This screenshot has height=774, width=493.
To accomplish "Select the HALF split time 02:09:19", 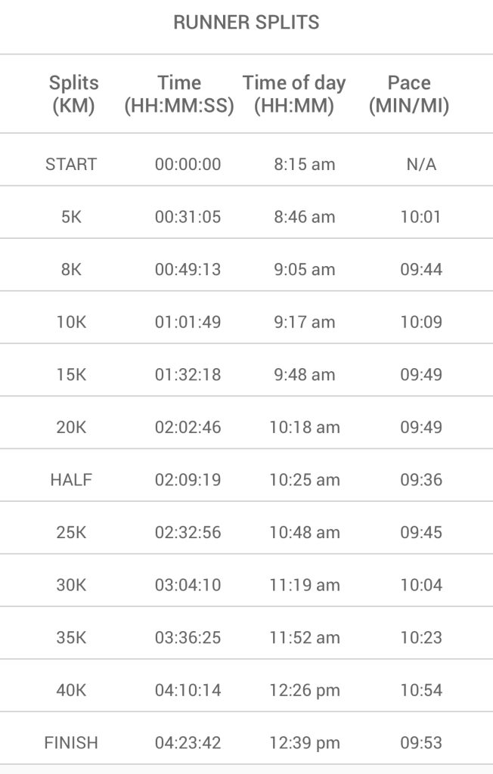I will [188, 480].
